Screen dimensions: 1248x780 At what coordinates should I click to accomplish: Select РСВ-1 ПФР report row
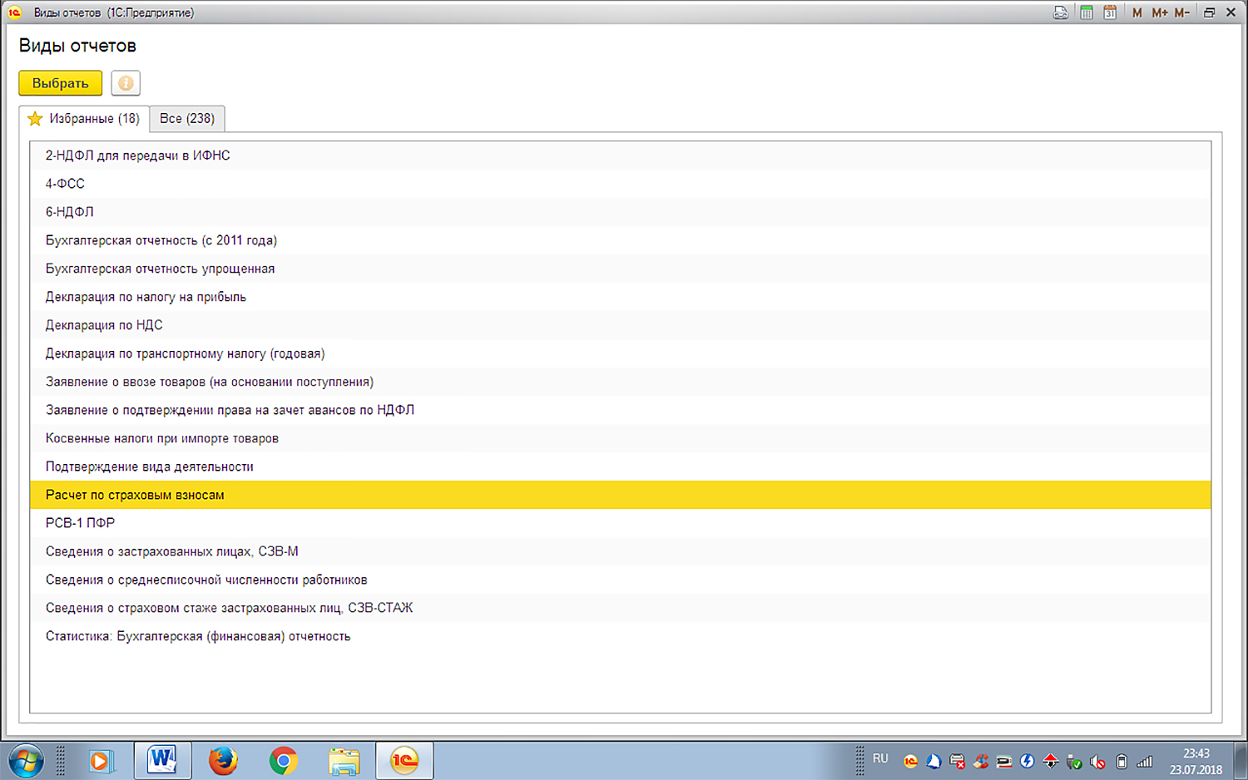[x=80, y=523]
